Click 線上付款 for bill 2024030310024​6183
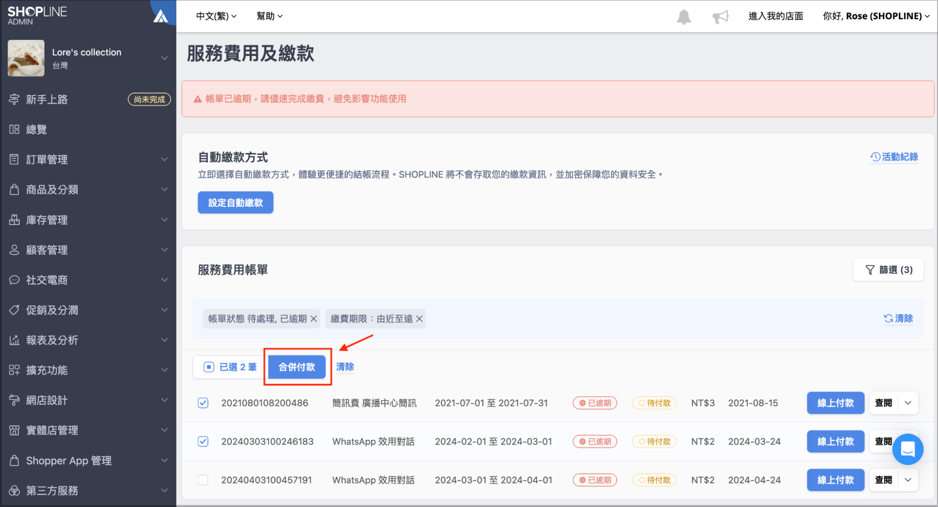The image size is (938, 507). [x=835, y=441]
